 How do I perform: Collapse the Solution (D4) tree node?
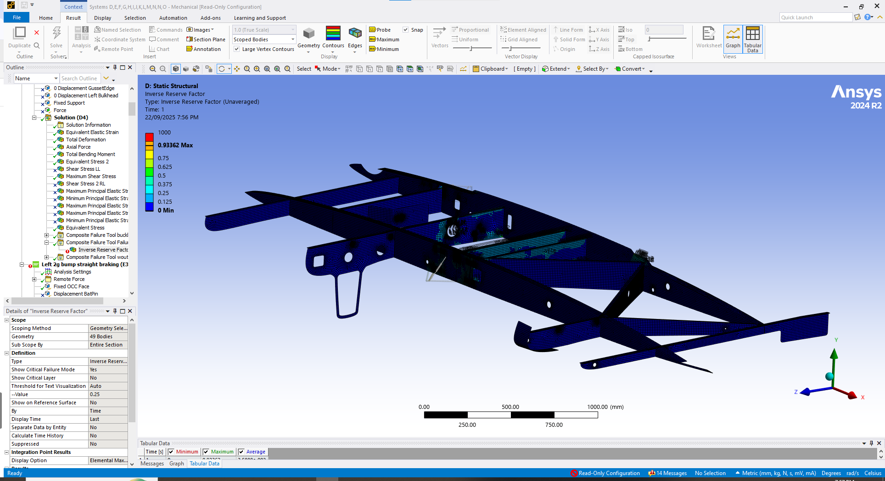(x=34, y=117)
